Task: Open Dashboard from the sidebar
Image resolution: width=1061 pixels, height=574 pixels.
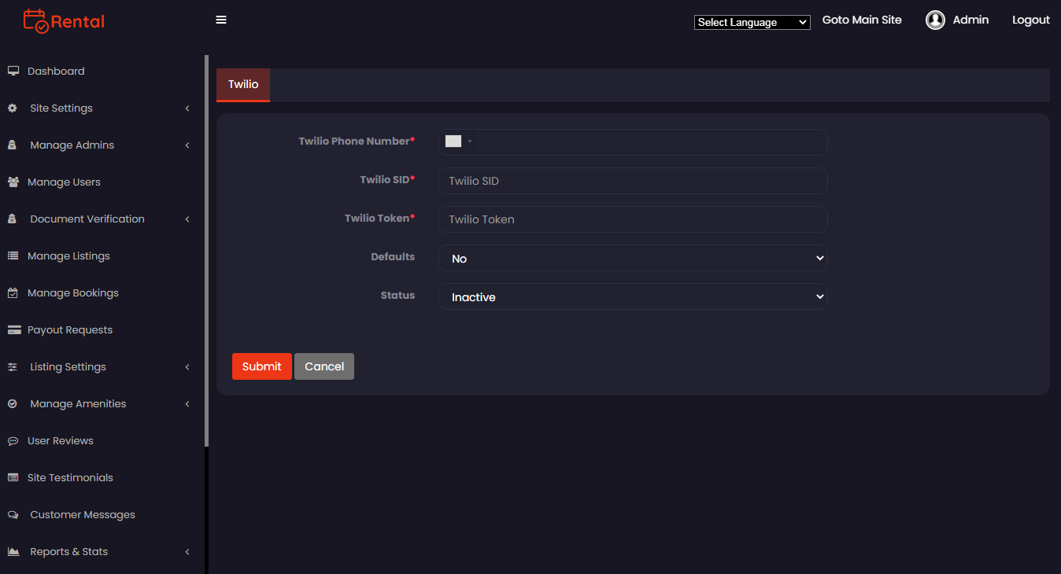Action: pos(56,71)
